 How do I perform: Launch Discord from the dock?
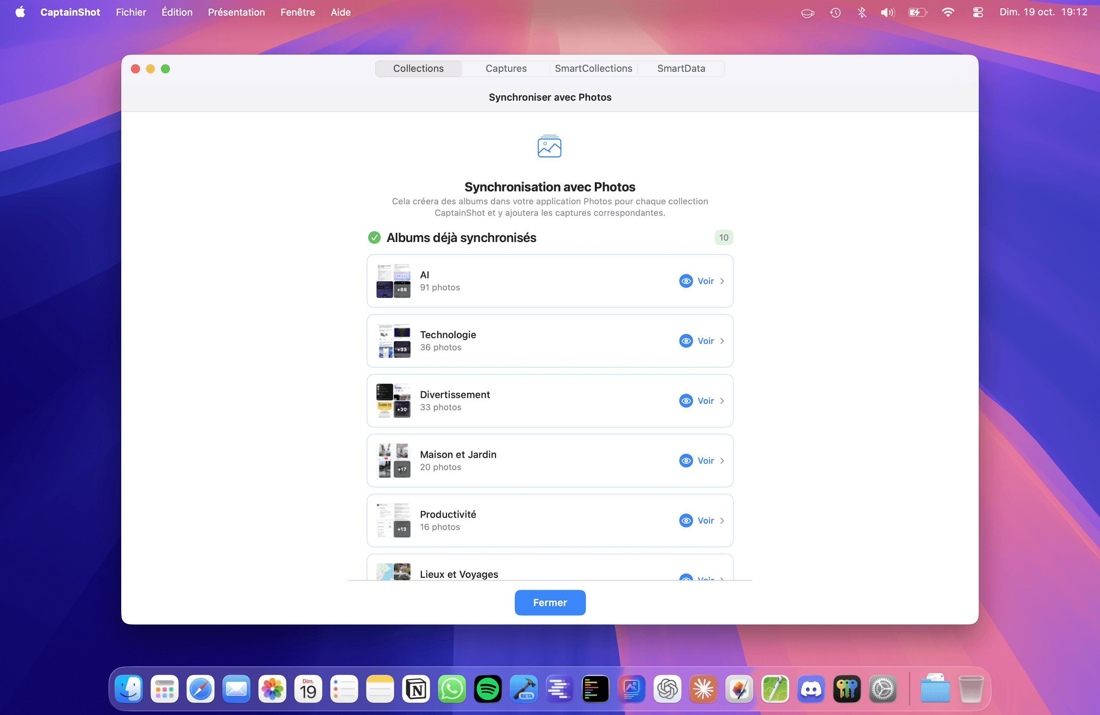point(811,689)
